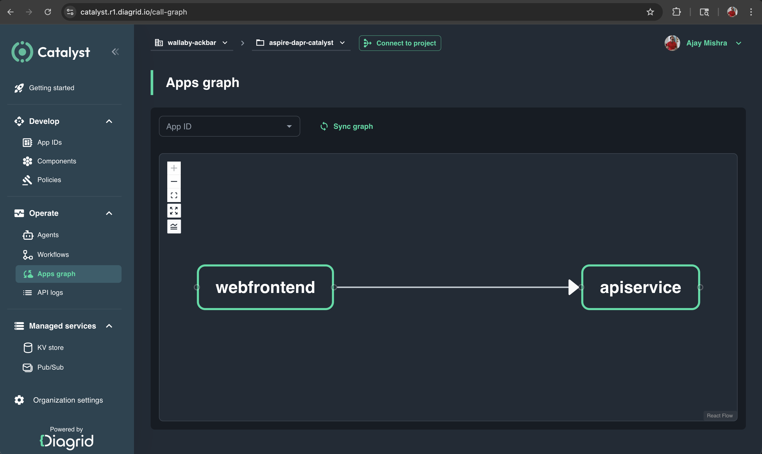The image size is (762, 454).
Task: Collapse the sidebar with double-chevron icon
Action: tap(115, 52)
